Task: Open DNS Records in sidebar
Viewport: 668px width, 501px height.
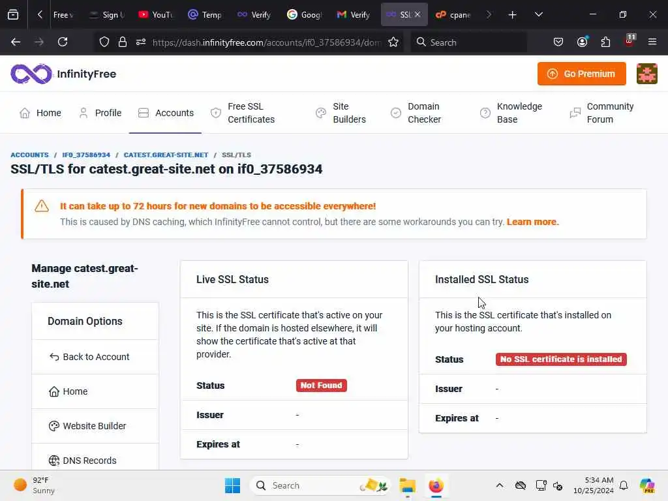Action: [95, 459]
